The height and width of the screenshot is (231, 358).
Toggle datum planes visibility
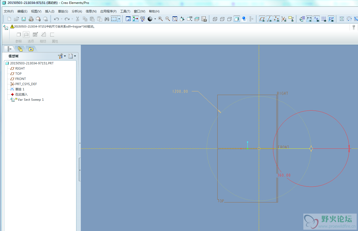pos(262,19)
